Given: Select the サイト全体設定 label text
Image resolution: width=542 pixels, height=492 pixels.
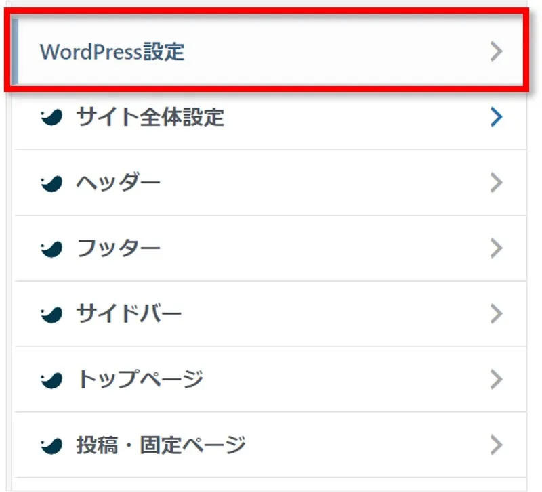Looking at the screenshot, I should (150, 118).
